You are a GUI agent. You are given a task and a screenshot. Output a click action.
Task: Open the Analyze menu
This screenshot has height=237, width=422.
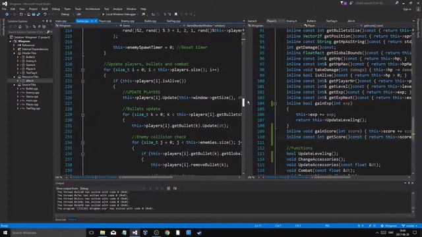tap(117, 9)
